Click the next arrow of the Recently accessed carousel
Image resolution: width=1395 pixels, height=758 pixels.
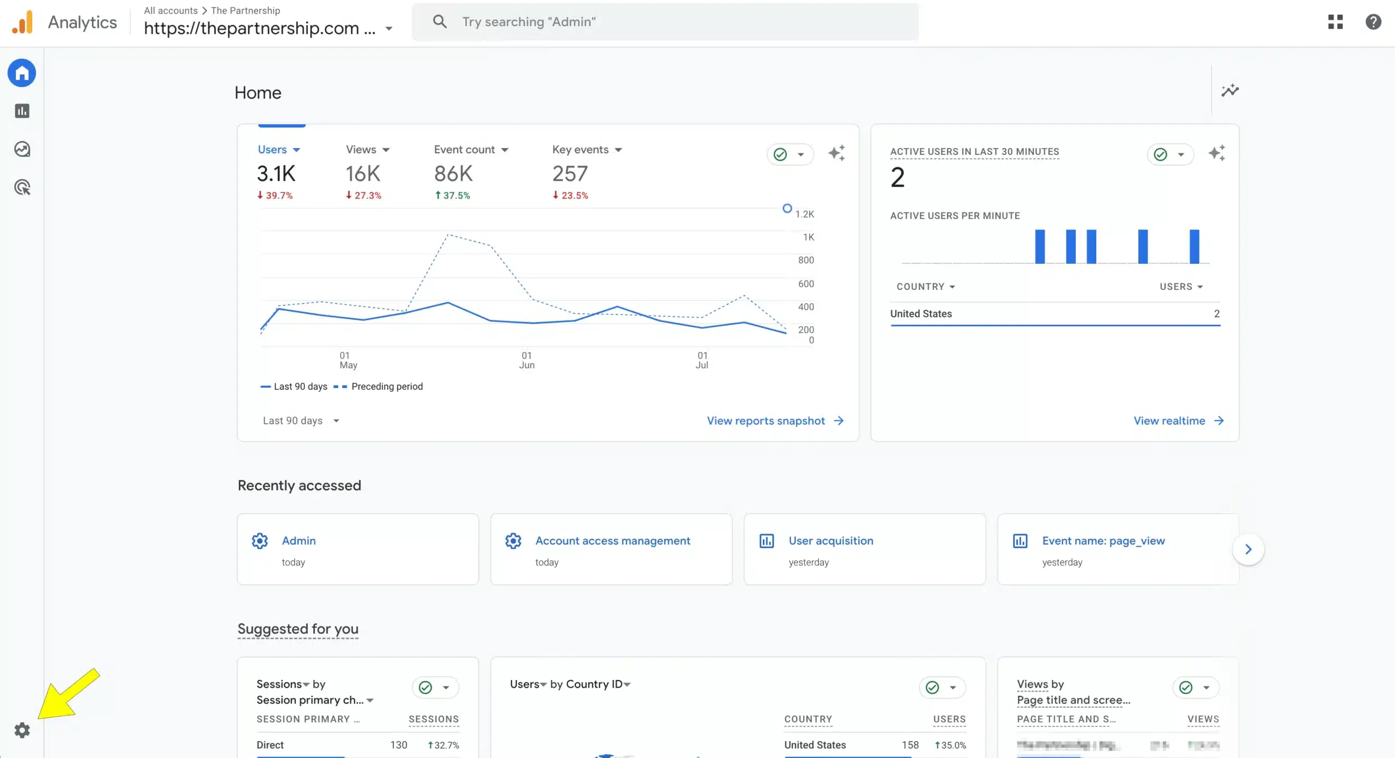[1248, 549]
